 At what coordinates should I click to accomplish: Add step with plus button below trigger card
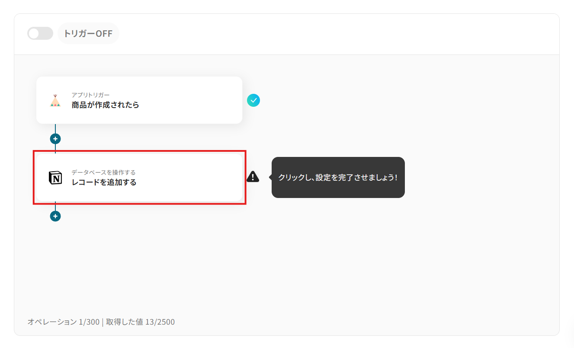pyautogui.click(x=55, y=139)
